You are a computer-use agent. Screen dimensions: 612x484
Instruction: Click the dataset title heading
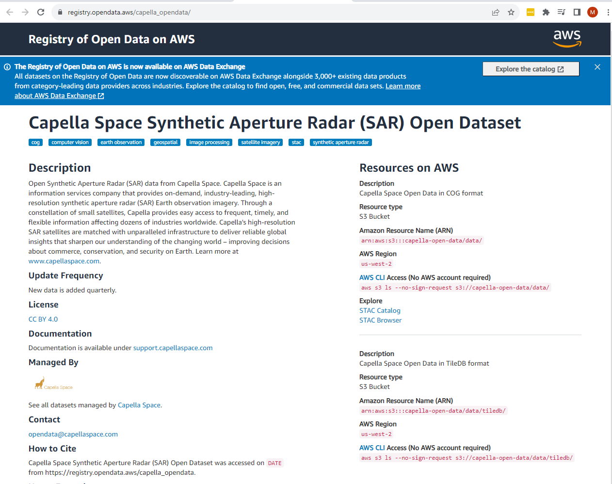(275, 123)
